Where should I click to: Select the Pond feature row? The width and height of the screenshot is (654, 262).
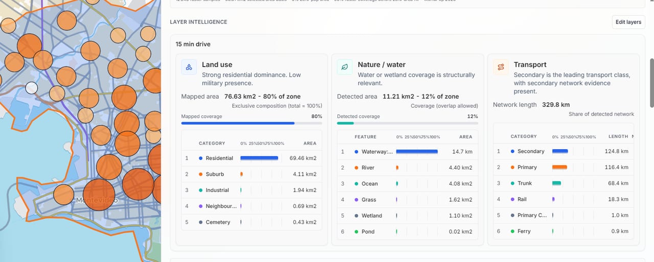point(408,231)
